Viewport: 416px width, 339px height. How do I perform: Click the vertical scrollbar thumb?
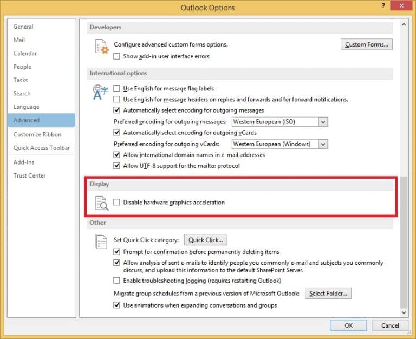click(404, 243)
